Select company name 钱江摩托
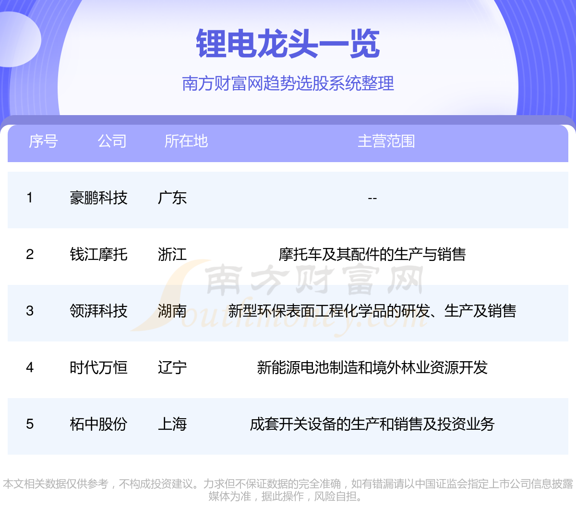 click(98, 254)
